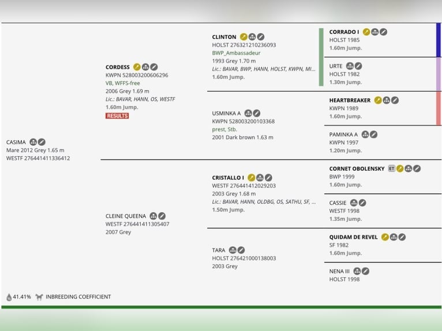Open the Cristallo I horse name link
The image size is (442, 331).
(228, 178)
